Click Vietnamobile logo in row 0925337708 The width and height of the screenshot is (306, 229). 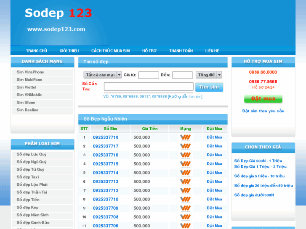pyautogui.click(x=185, y=217)
